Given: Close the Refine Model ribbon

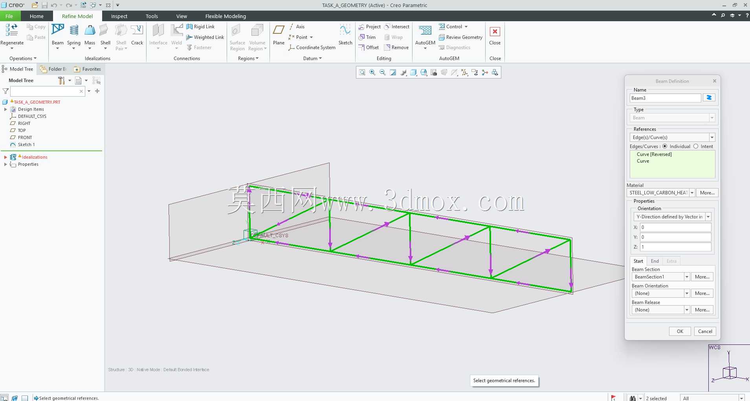Looking at the screenshot, I should pos(495,35).
